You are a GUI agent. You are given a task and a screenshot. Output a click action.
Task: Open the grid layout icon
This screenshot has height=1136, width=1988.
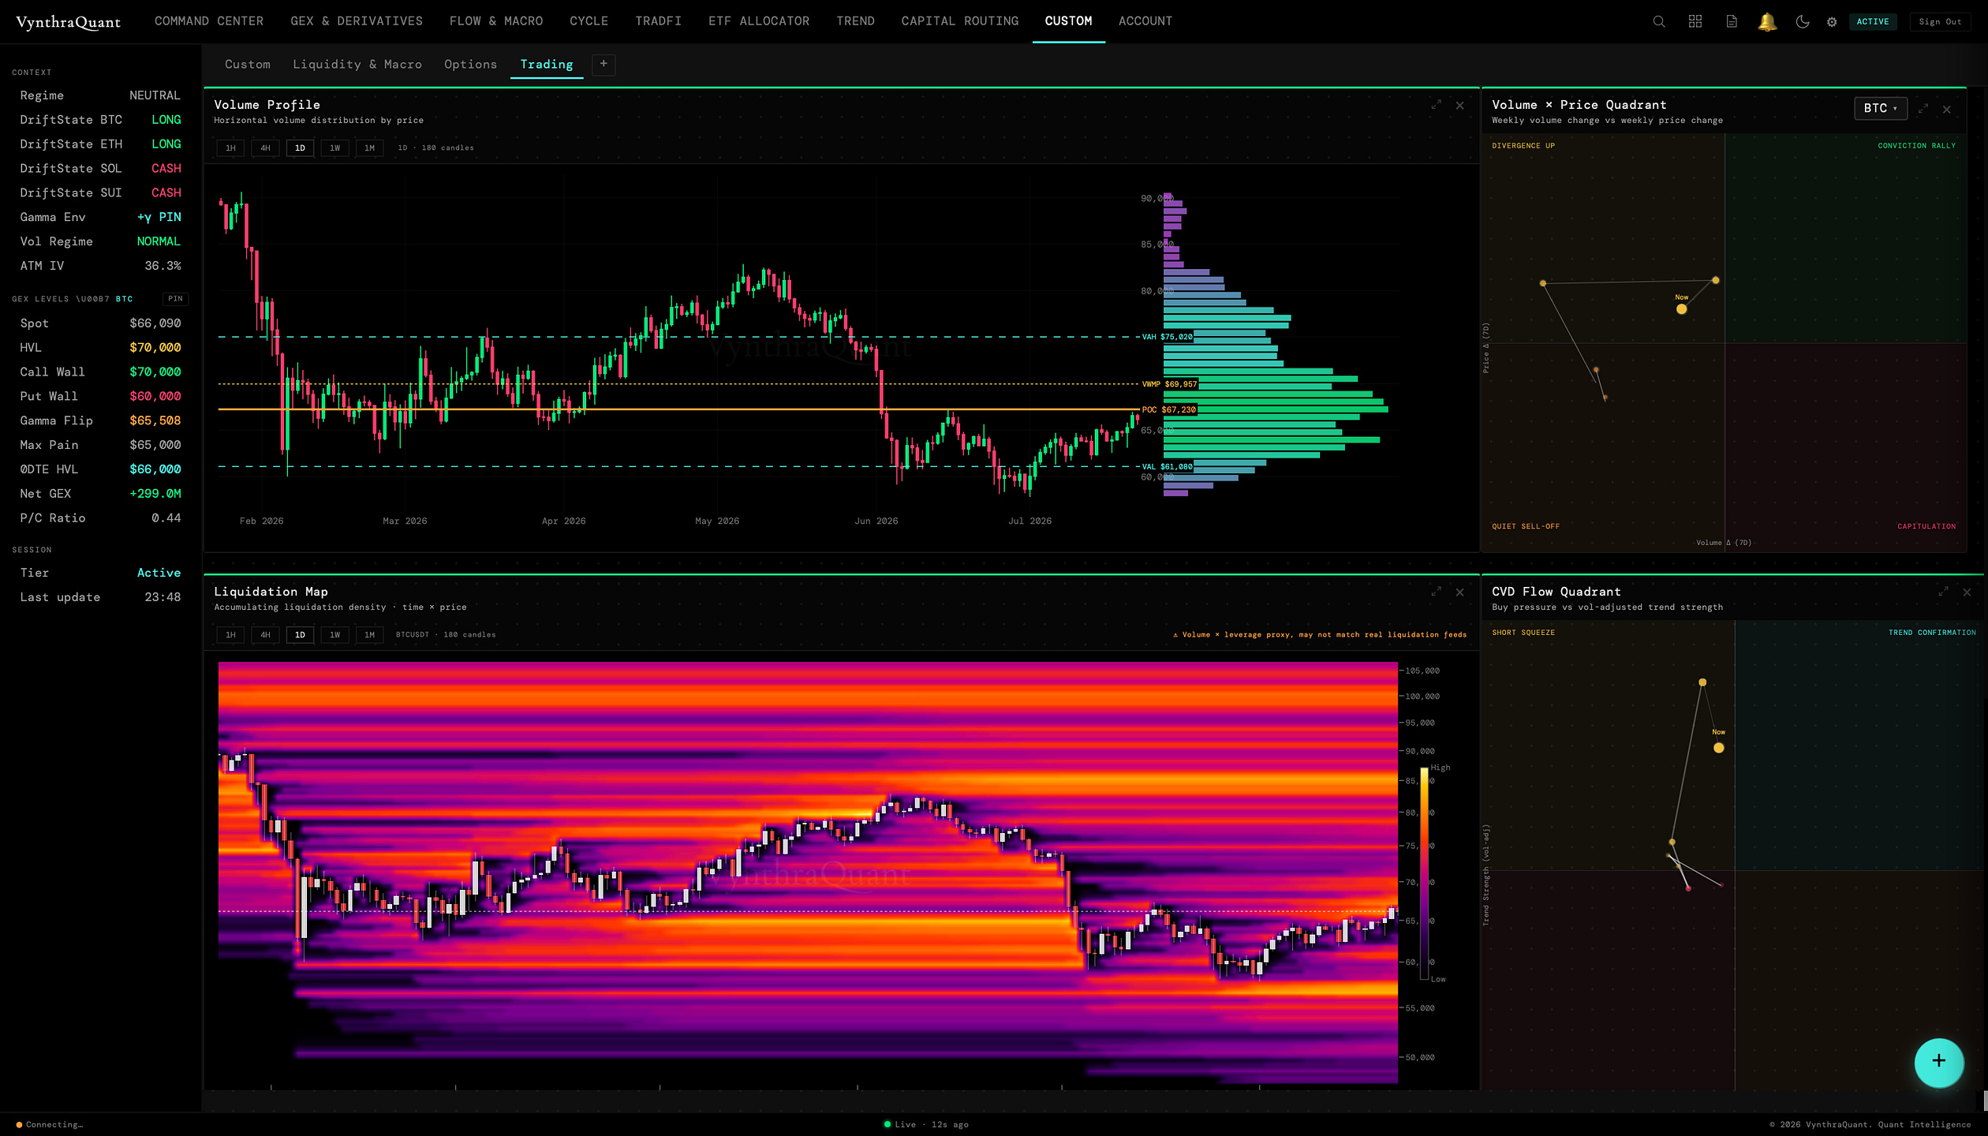pos(1695,21)
